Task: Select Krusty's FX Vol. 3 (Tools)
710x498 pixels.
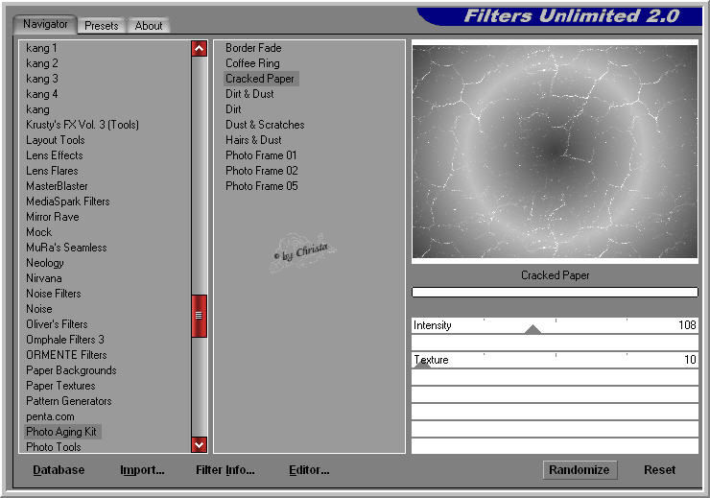Action: coord(83,125)
